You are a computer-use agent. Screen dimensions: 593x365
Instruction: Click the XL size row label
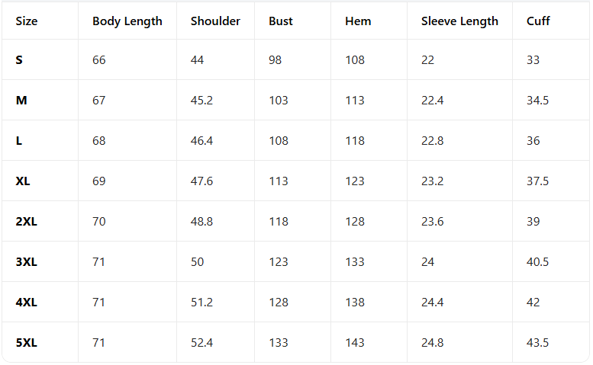[x=23, y=181]
